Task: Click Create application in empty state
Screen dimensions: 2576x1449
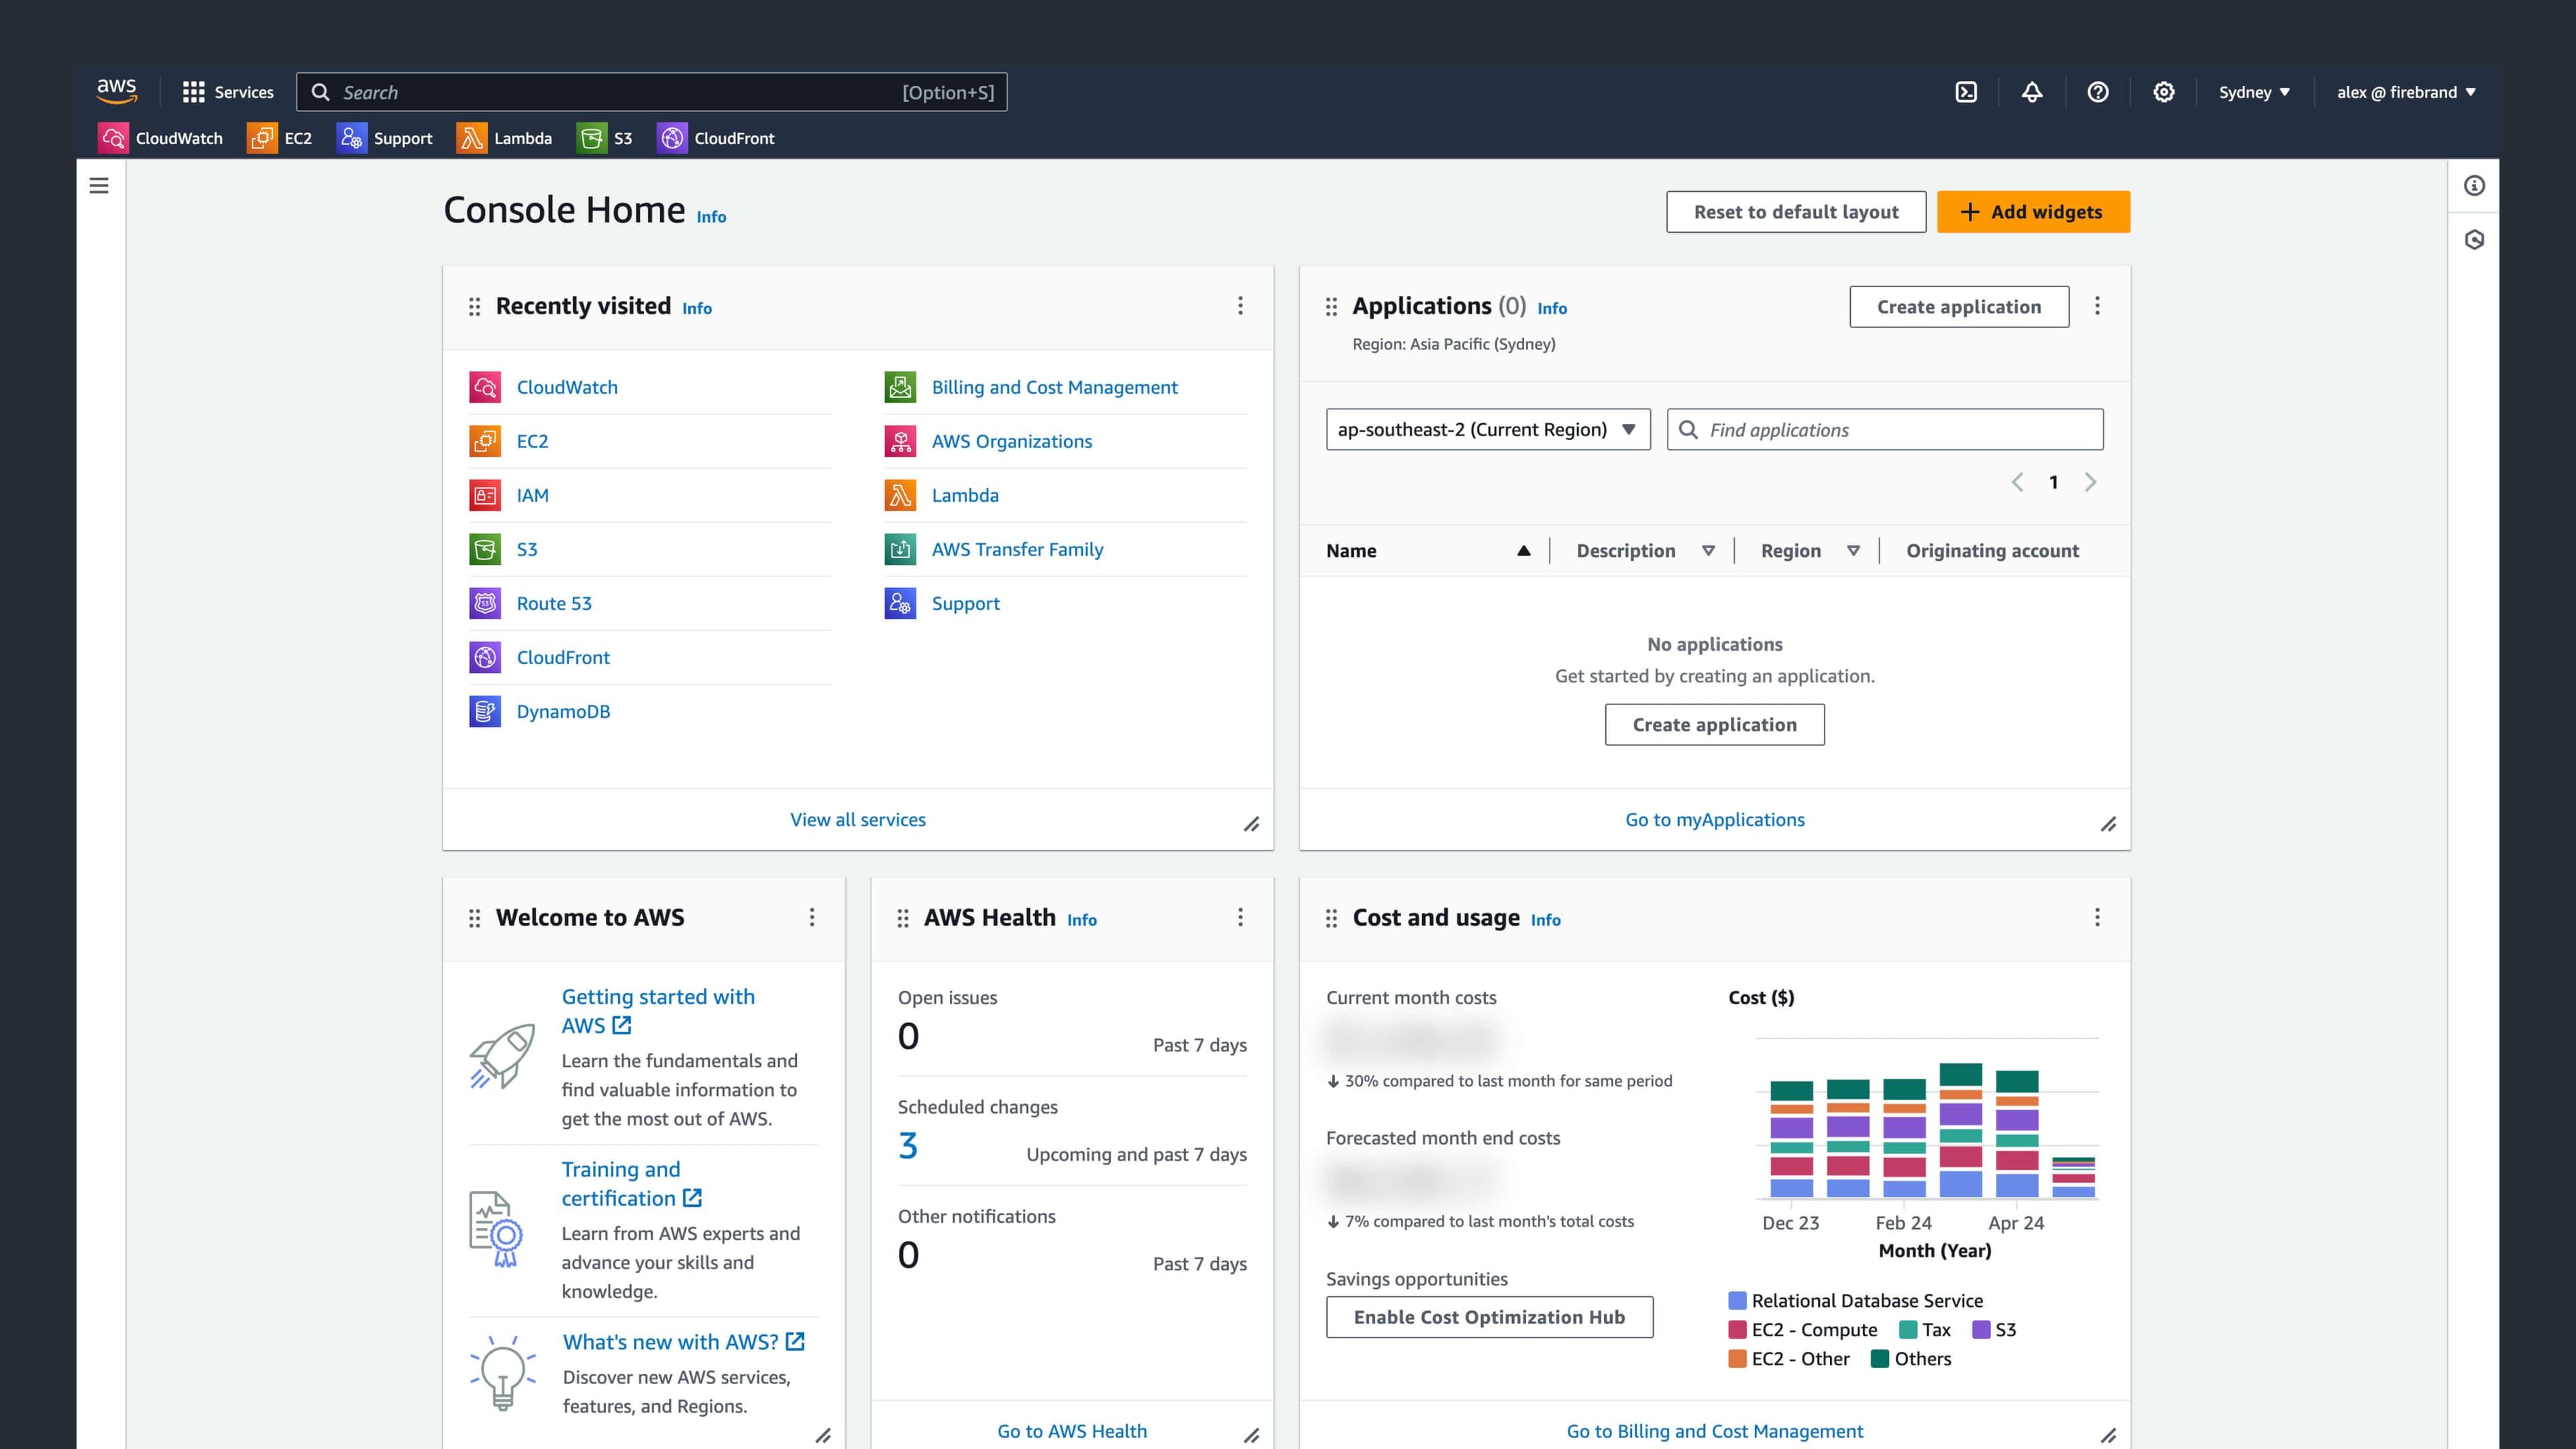Action: click(1714, 724)
